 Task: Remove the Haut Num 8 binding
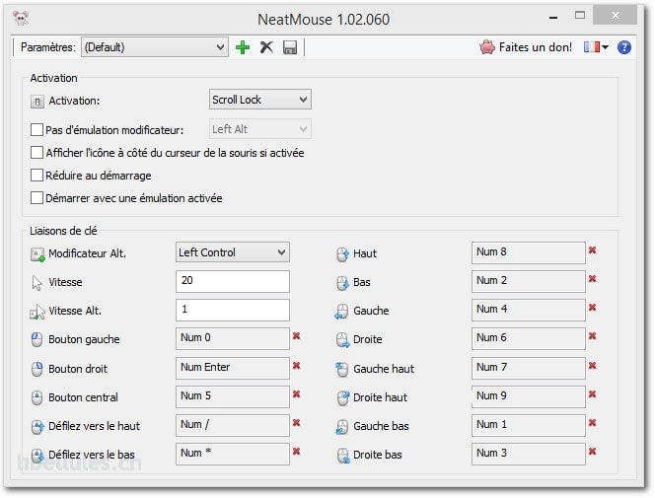[x=592, y=250]
